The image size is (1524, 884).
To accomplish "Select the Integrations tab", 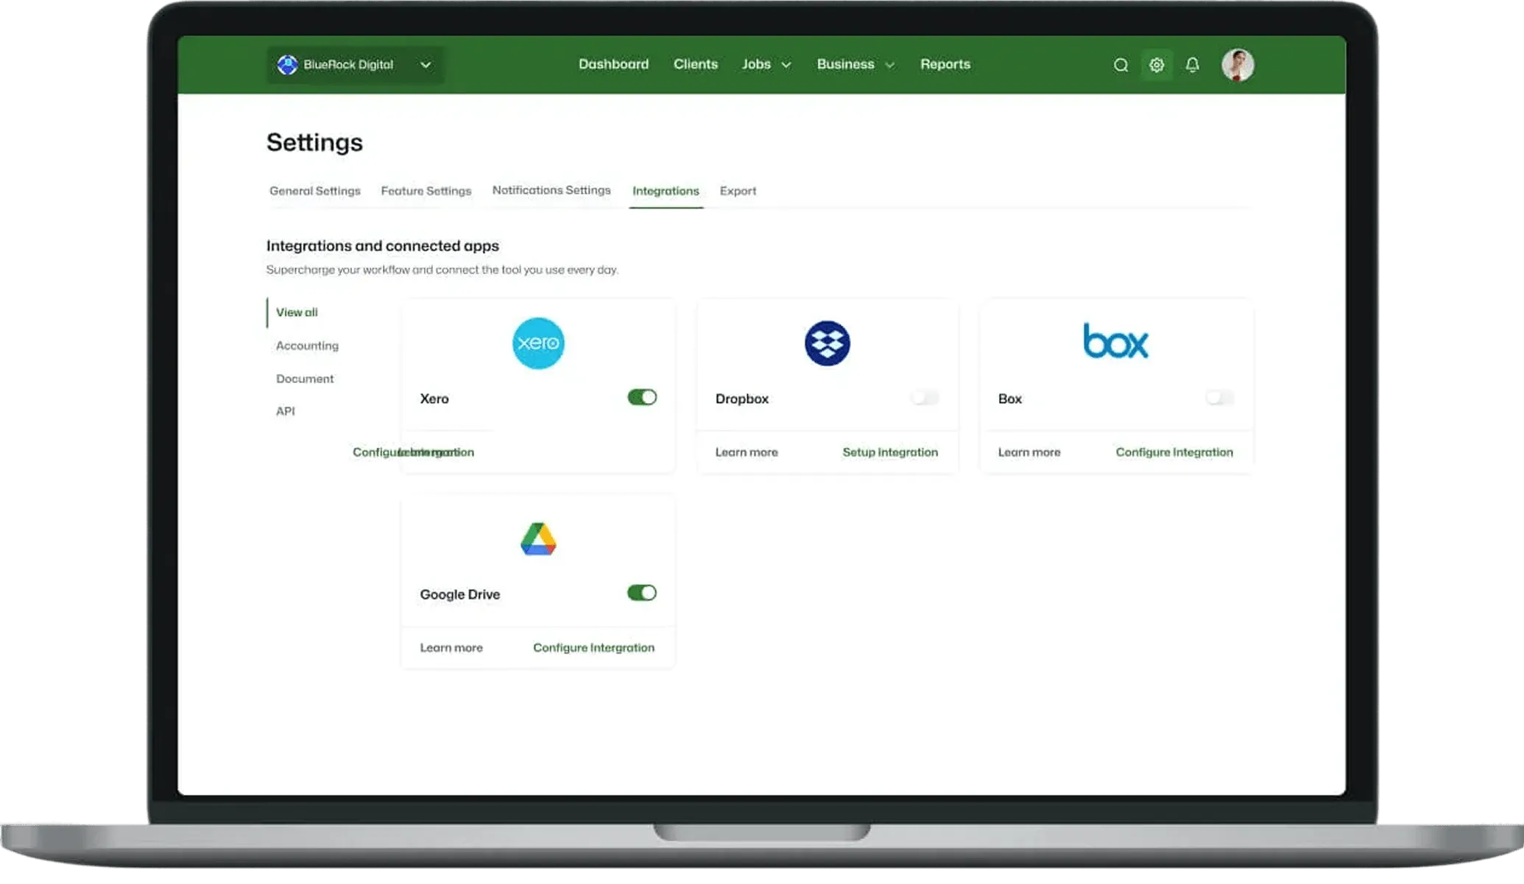I will point(666,192).
